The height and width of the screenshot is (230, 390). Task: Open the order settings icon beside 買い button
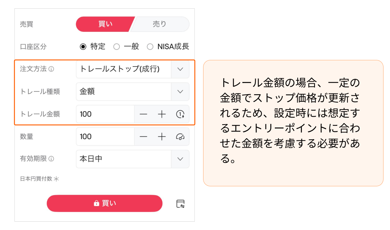click(180, 204)
